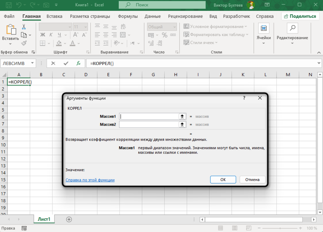Open the Ячейки cells group
The width and height of the screenshot is (323, 232).
click(264, 34)
